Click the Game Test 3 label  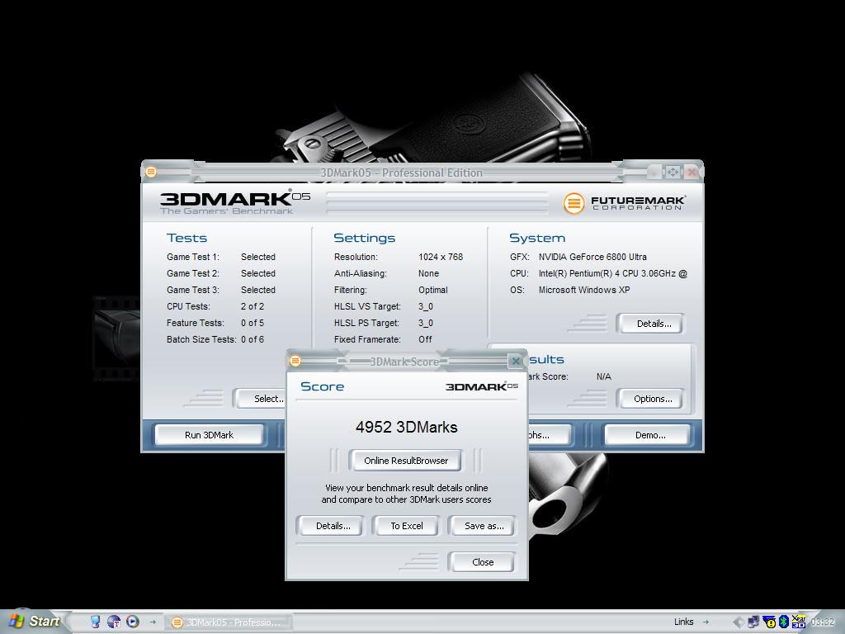click(193, 290)
